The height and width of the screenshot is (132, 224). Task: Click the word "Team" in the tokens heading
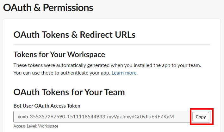pos(114,92)
